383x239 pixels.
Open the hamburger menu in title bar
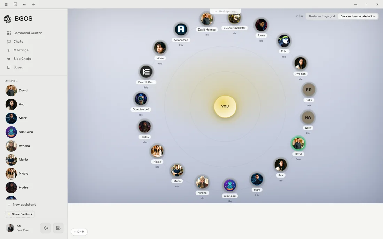pos(6,4)
